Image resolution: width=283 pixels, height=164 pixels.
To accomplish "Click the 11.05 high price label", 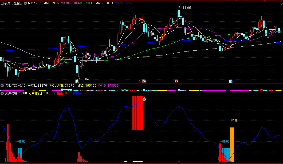I will 187,7.
